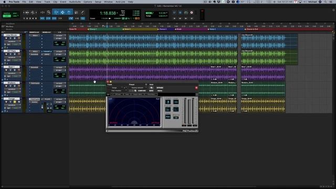Solo the Beat 1 track
336x189 pixels.
15,70
